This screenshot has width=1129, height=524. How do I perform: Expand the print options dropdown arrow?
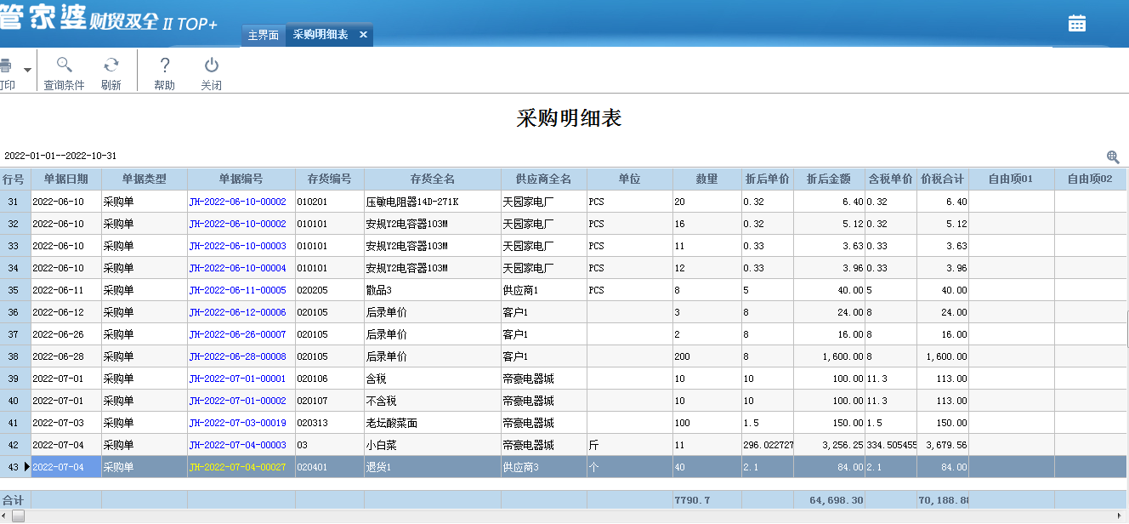pos(27,69)
